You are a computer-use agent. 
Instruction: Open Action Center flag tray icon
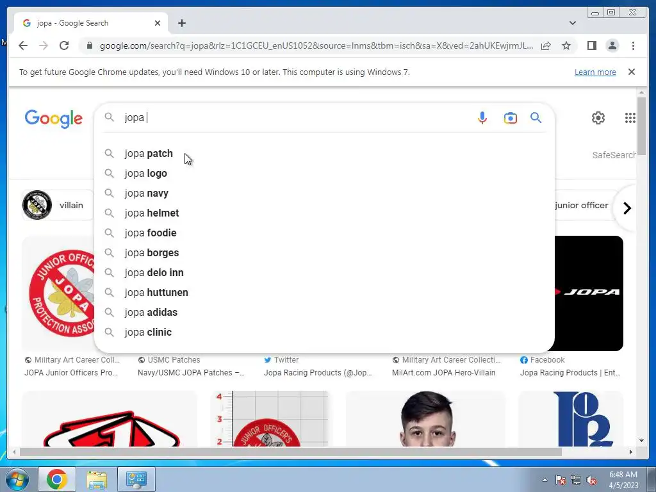click(561, 480)
